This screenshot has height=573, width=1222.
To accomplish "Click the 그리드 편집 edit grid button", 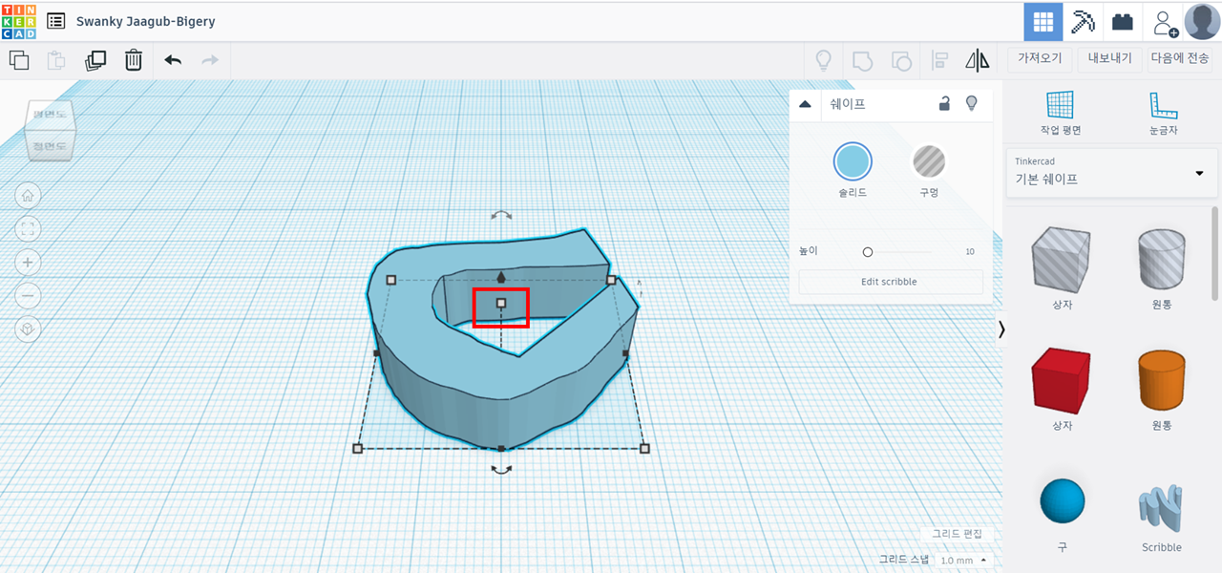I will (958, 534).
